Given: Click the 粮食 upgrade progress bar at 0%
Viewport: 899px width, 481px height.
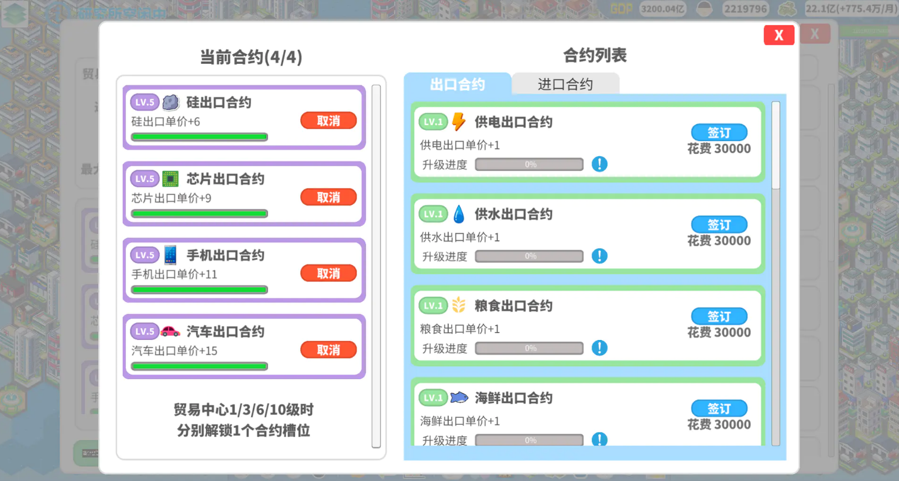Looking at the screenshot, I should tap(528, 348).
